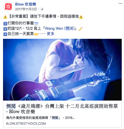Click the calendar emoji after 行事曆
Viewport: 124px width, 129px height.
tap(36, 24)
